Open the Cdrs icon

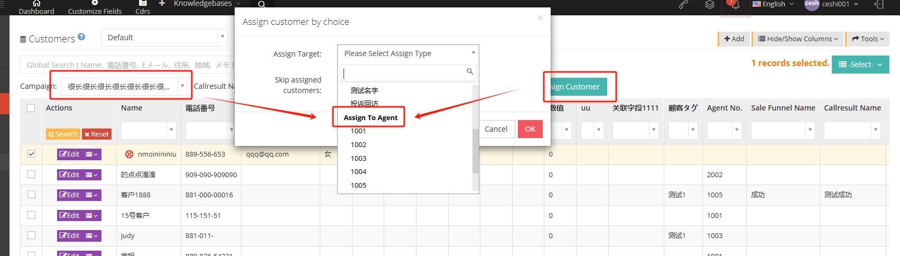point(143,3)
